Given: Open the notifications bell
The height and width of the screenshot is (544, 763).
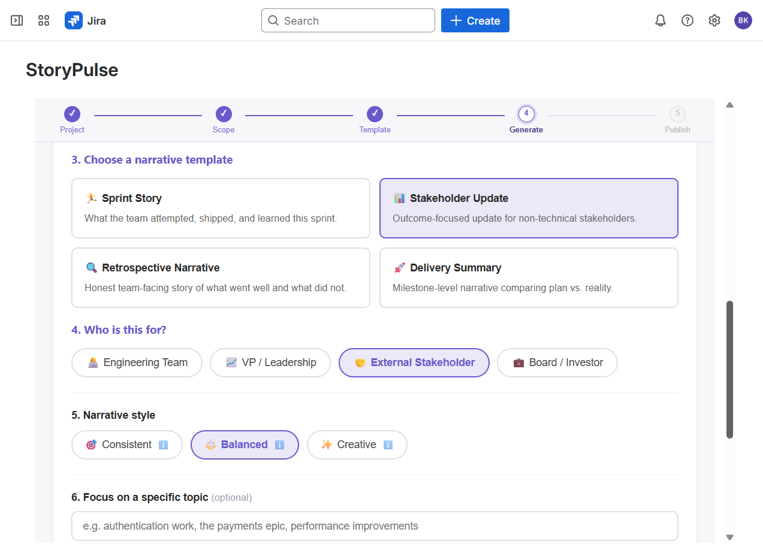Looking at the screenshot, I should 661,20.
